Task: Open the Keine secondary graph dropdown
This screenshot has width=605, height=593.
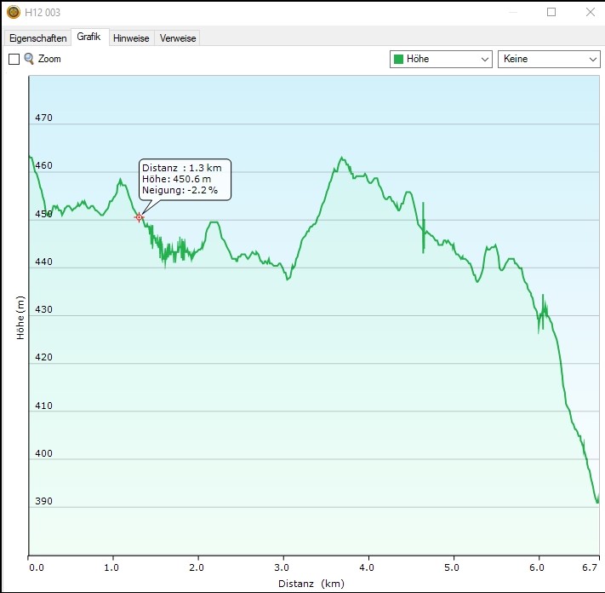Action: (549, 59)
